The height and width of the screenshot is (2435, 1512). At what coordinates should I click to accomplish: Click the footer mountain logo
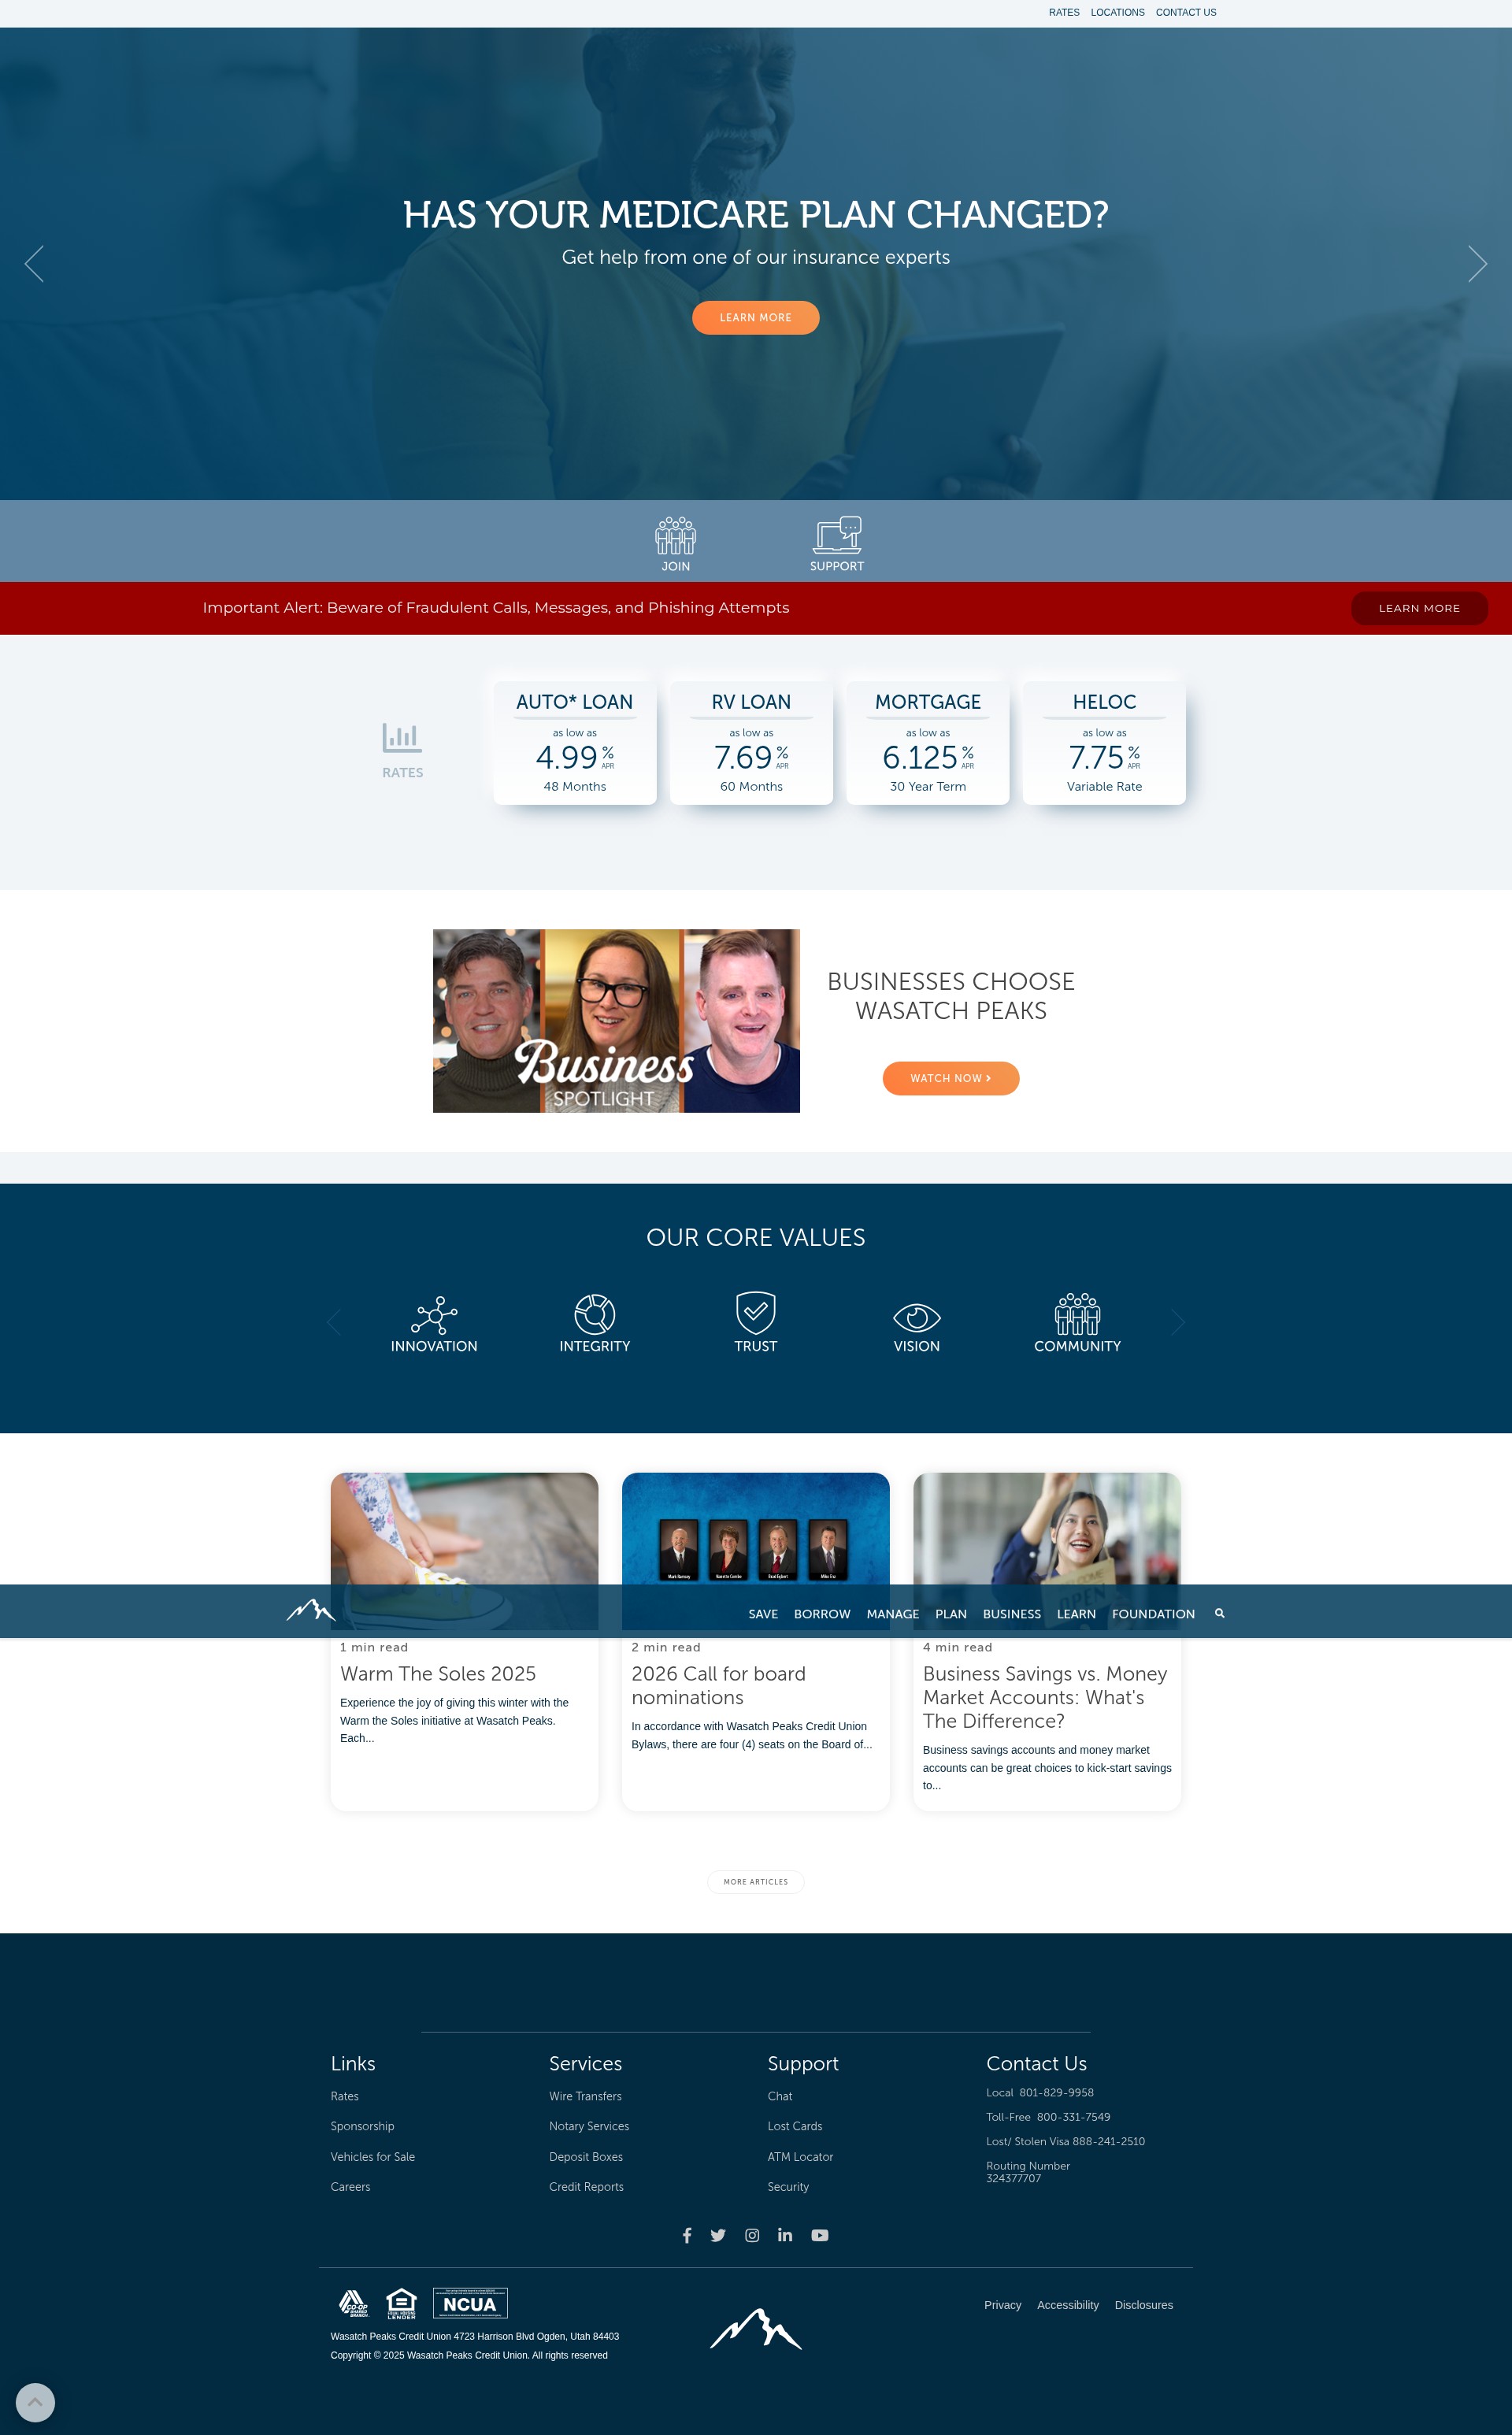(x=756, y=2329)
